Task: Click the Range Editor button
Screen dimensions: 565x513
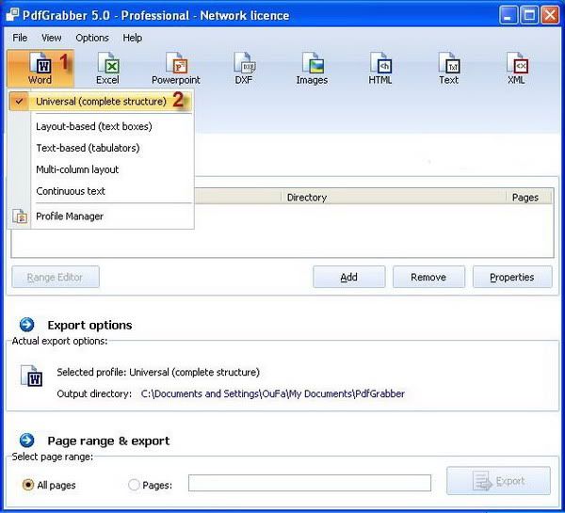Action: click(x=56, y=277)
